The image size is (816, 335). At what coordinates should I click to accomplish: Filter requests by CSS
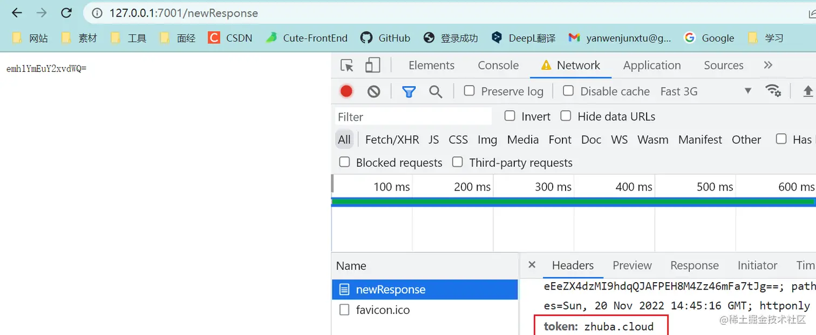[458, 140]
